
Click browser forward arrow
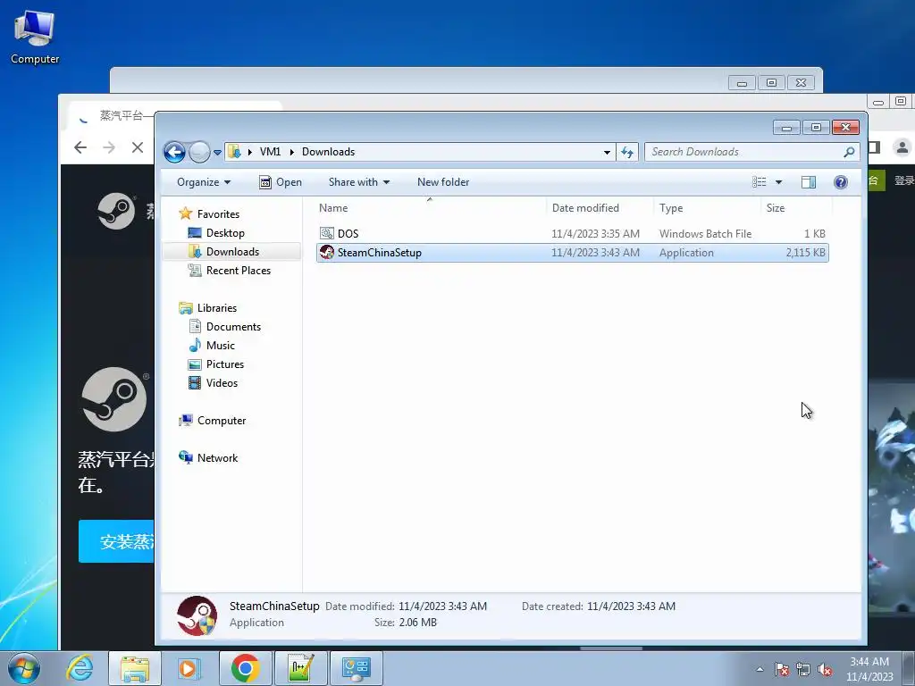[x=109, y=147]
